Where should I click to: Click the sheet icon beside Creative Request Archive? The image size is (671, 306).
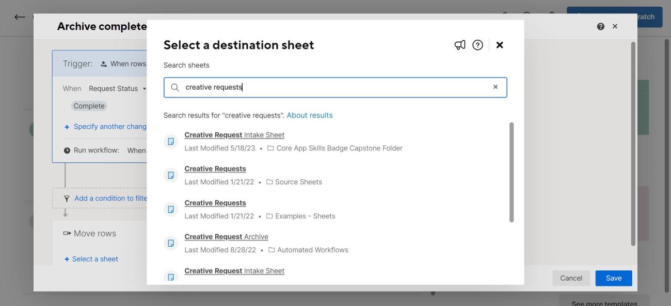171,242
